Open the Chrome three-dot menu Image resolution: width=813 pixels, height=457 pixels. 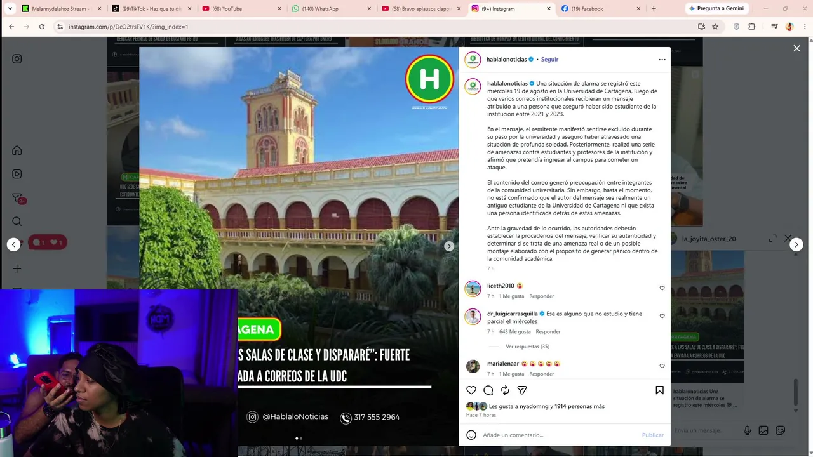point(804,27)
